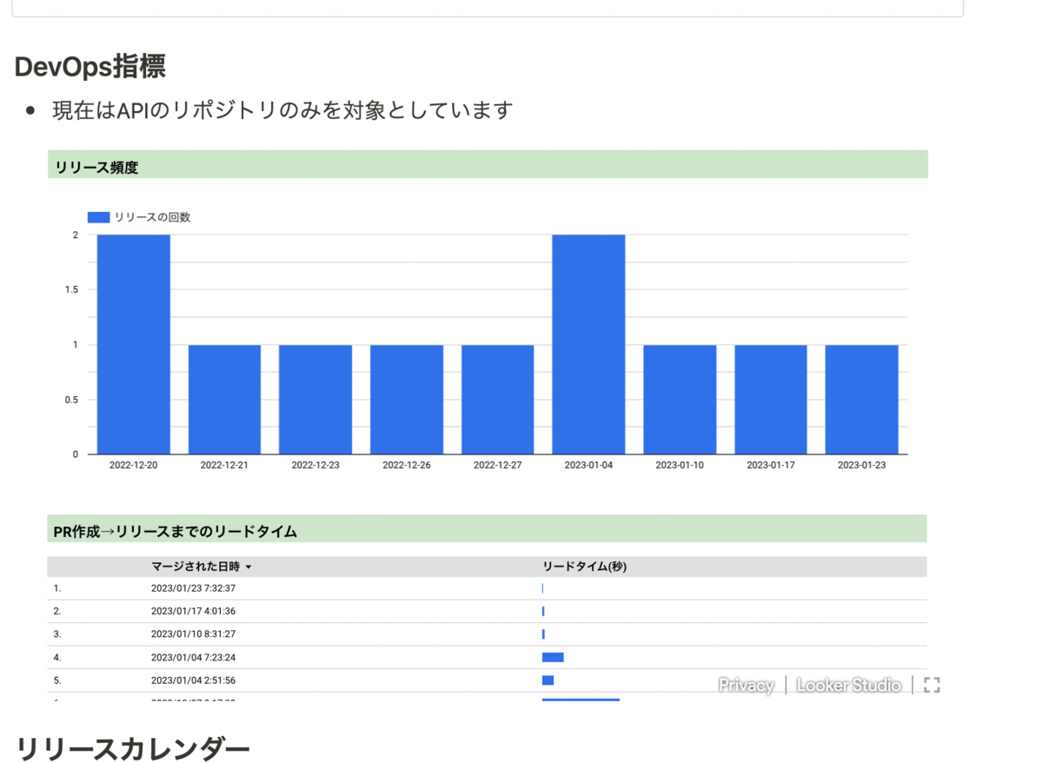Click the 2023/01/04 7:23:24 table cell
1043x763 pixels.
pyautogui.click(x=194, y=658)
